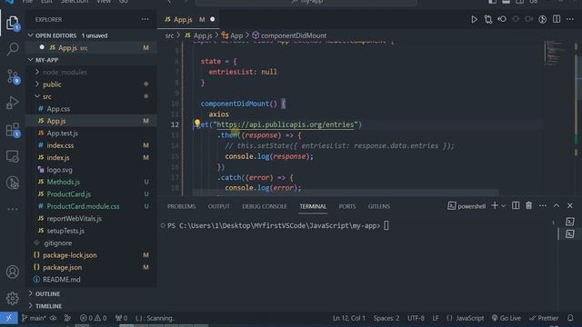Viewport: 582px width, 327px height.
Task: Open Source Control view in activity bar
Action: pos(13,76)
